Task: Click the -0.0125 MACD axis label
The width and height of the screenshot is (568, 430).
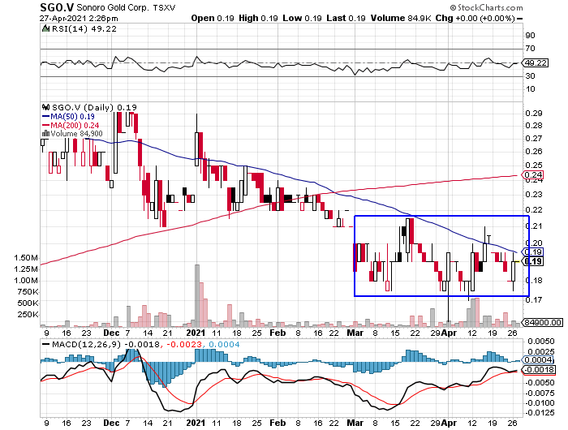Action: click(540, 413)
